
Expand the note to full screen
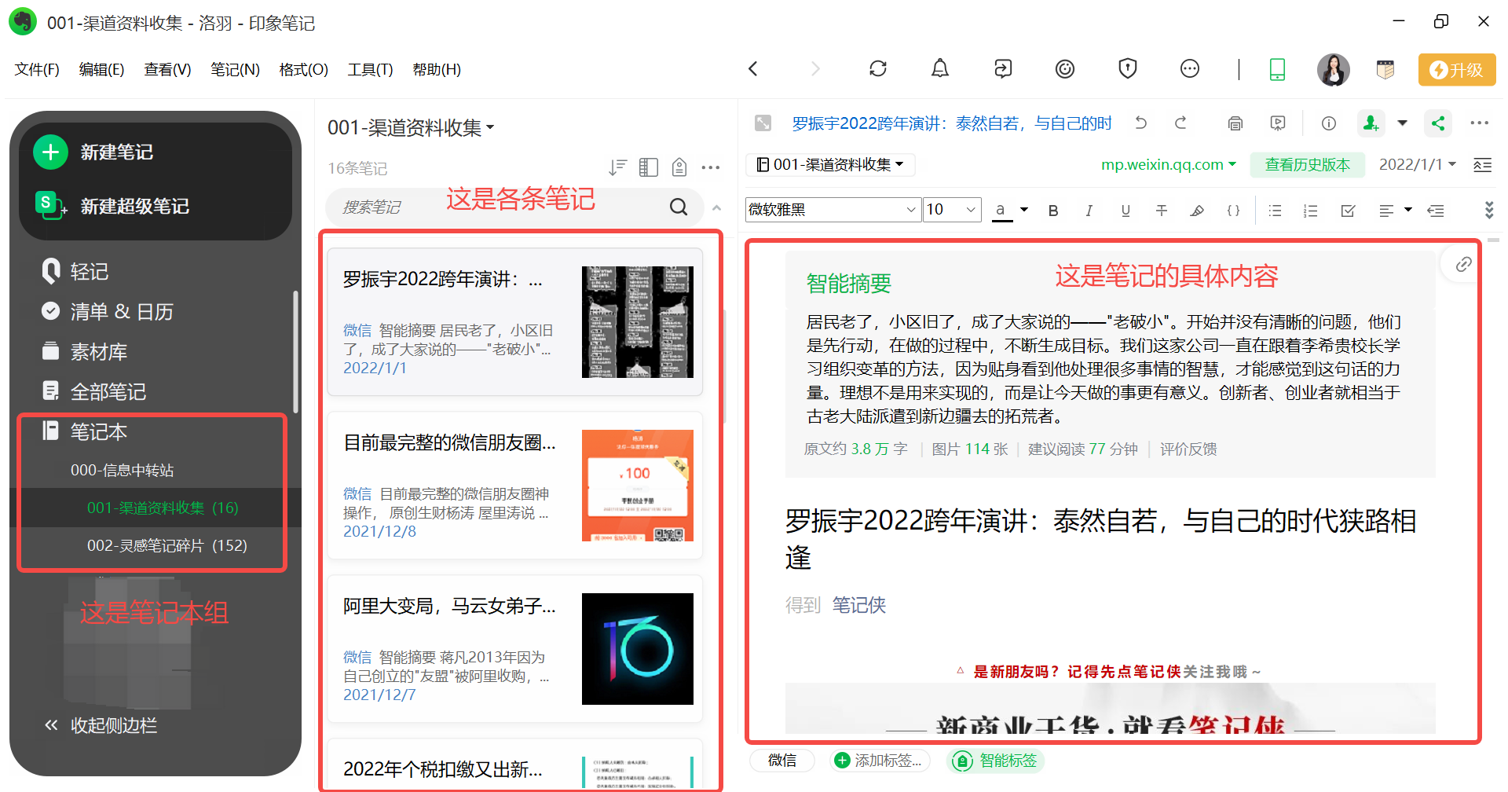pos(763,123)
